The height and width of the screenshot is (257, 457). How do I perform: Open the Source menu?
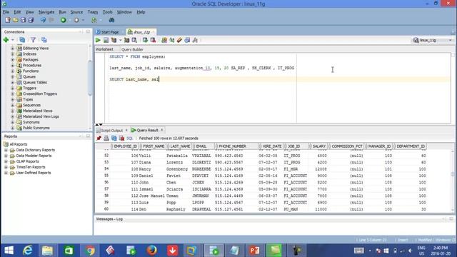coord(76,12)
